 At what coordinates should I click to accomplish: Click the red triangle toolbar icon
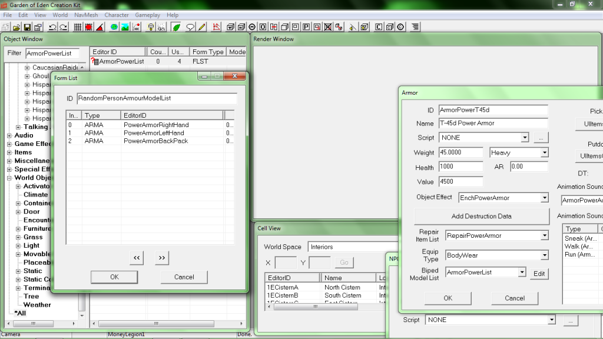click(100, 27)
